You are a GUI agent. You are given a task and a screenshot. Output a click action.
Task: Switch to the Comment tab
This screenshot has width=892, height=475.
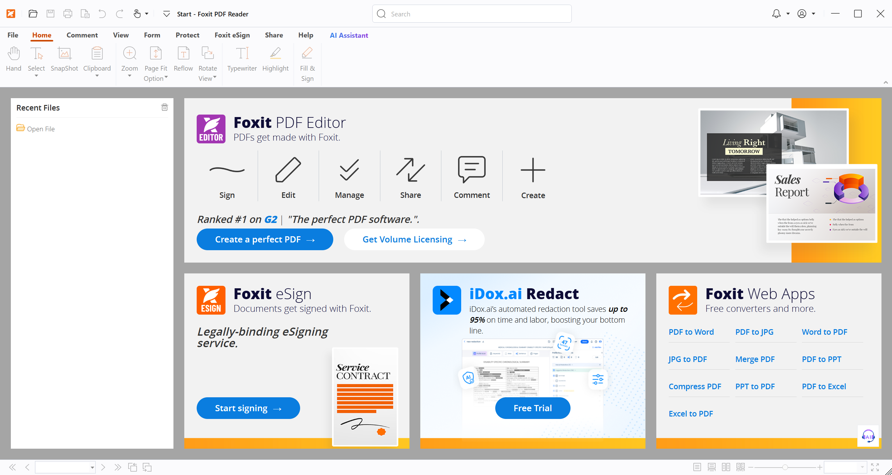(x=82, y=35)
